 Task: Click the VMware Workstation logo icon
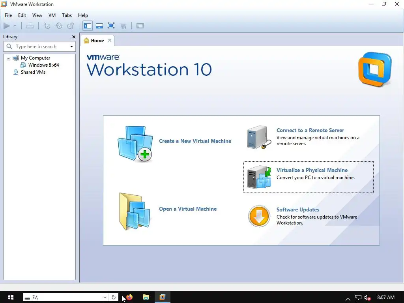pos(375,69)
